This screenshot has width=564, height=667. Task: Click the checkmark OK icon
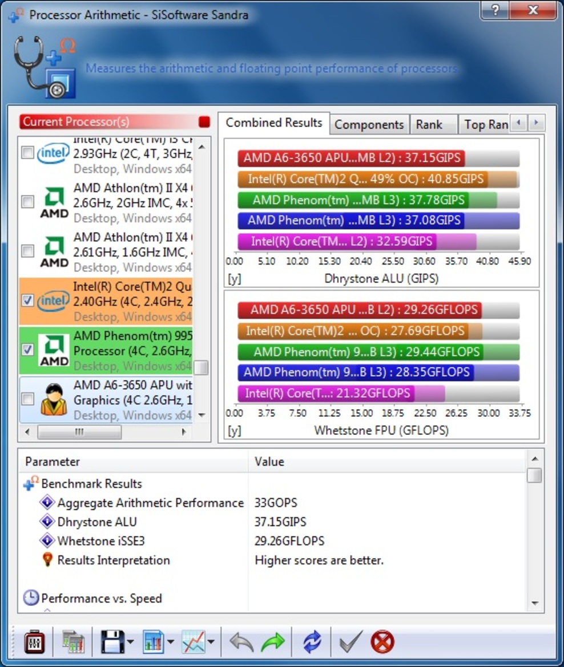tap(351, 642)
